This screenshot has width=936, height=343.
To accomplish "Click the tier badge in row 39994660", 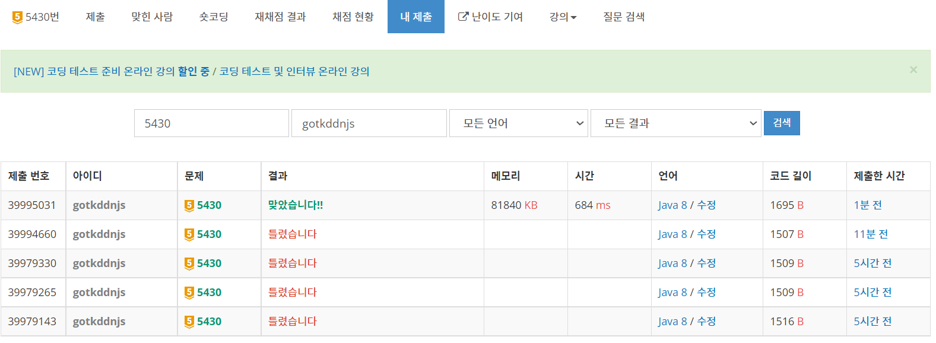I will 189,234.
